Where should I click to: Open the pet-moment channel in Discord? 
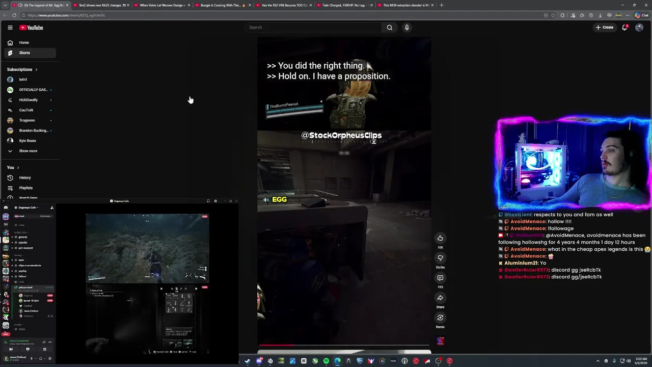25,248
